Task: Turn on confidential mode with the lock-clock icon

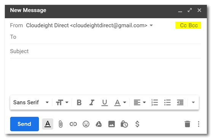Action: [124, 124]
